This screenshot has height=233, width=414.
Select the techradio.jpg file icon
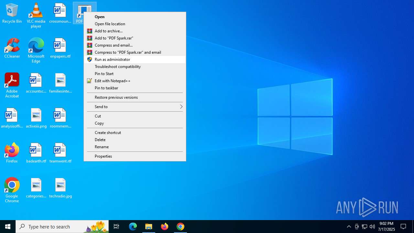point(60,188)
